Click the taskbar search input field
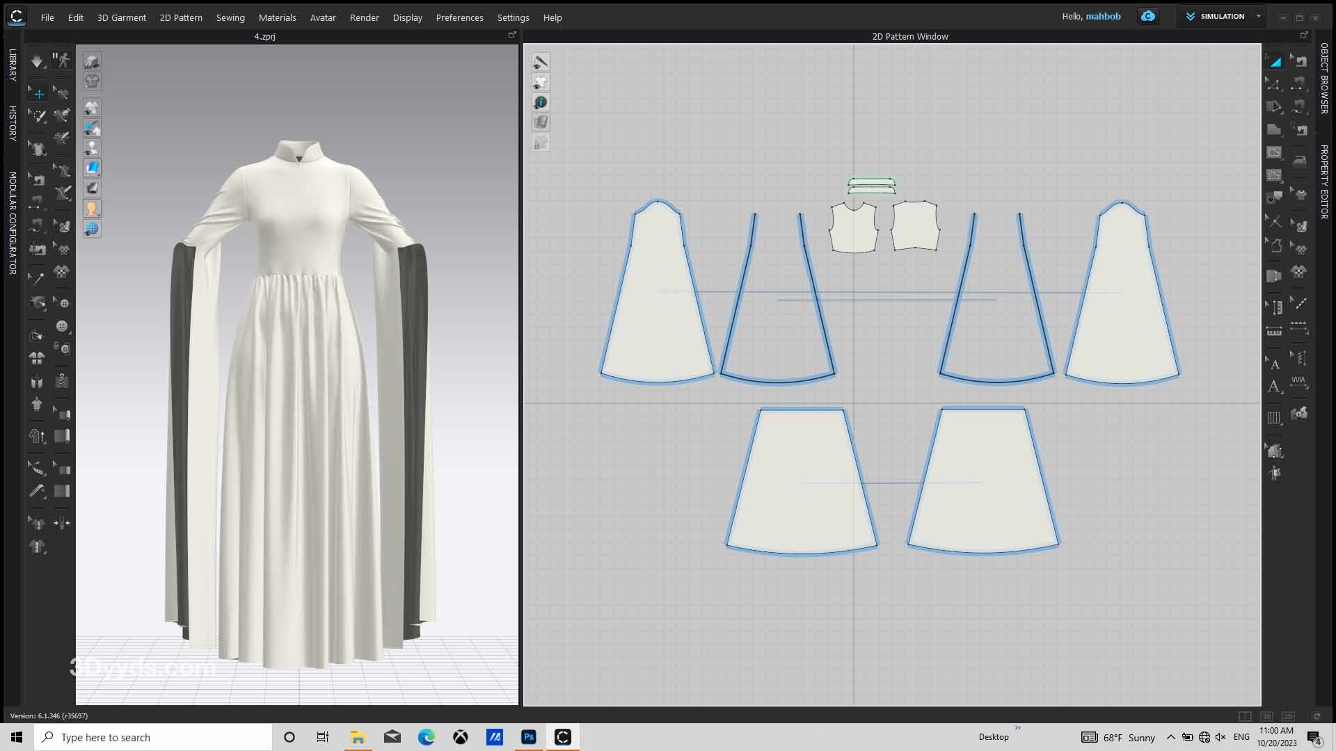This screenshot has height=751, width=1336. point(153,737)
